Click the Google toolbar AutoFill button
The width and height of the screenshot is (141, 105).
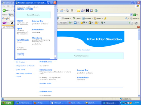98,19
